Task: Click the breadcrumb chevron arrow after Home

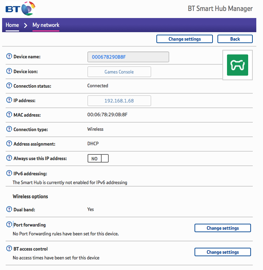Action: coord(26,25)
